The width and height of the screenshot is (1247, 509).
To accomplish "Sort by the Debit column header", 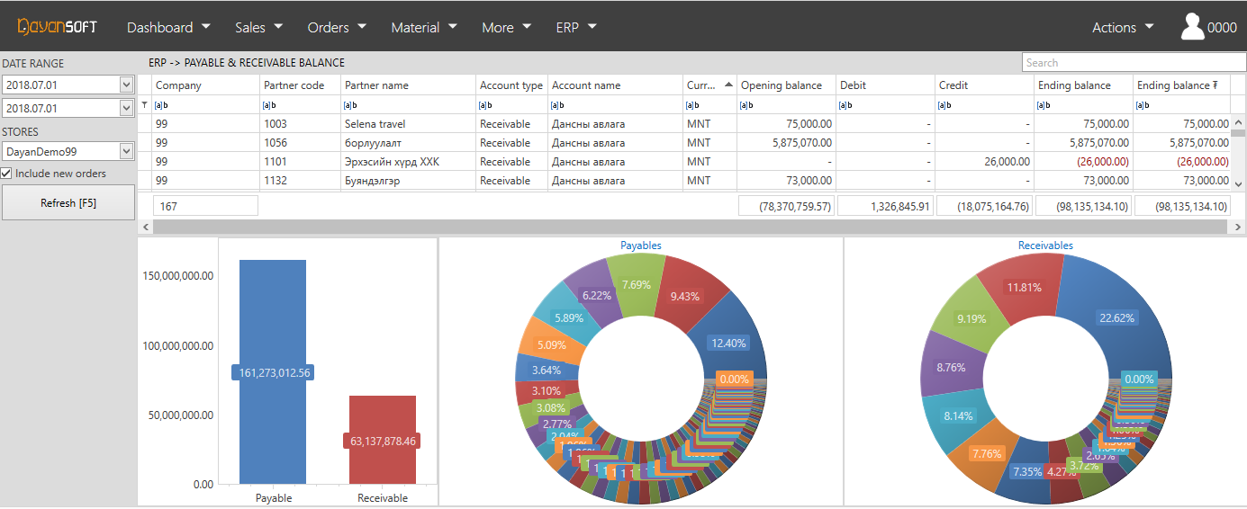I will click(x=885, y=85).
